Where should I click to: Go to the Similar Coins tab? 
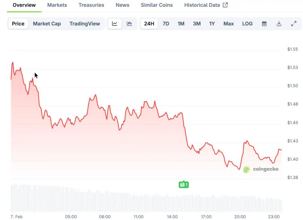[157, 5]
